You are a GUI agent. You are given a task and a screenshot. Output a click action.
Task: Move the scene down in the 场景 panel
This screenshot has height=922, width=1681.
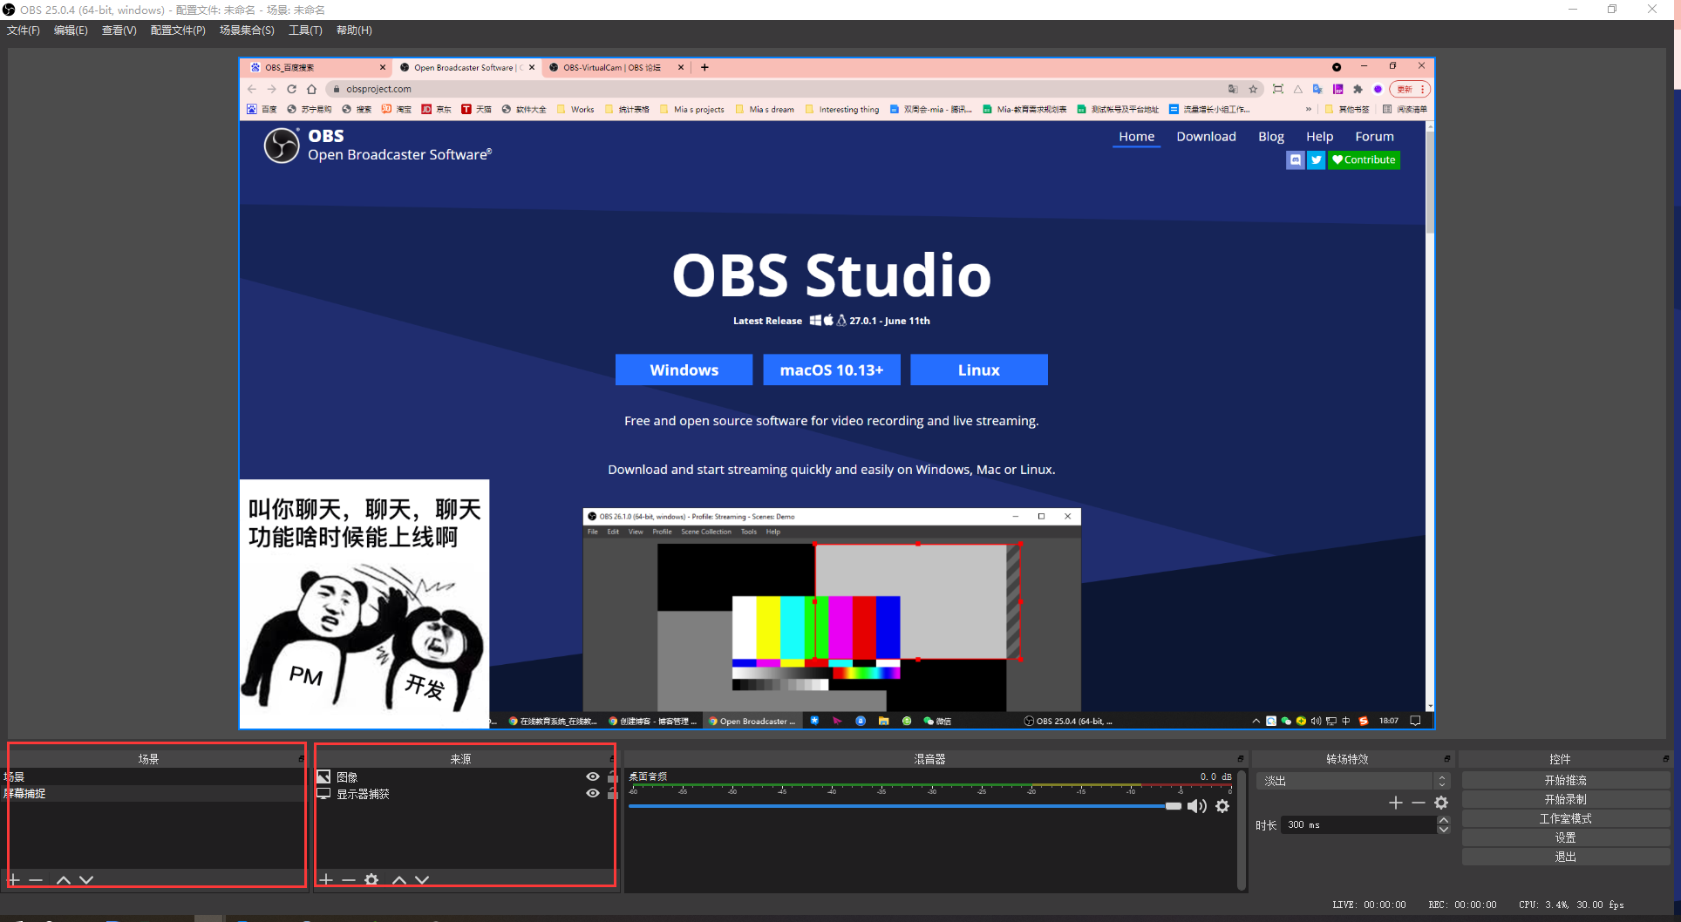tap(86, 880)
